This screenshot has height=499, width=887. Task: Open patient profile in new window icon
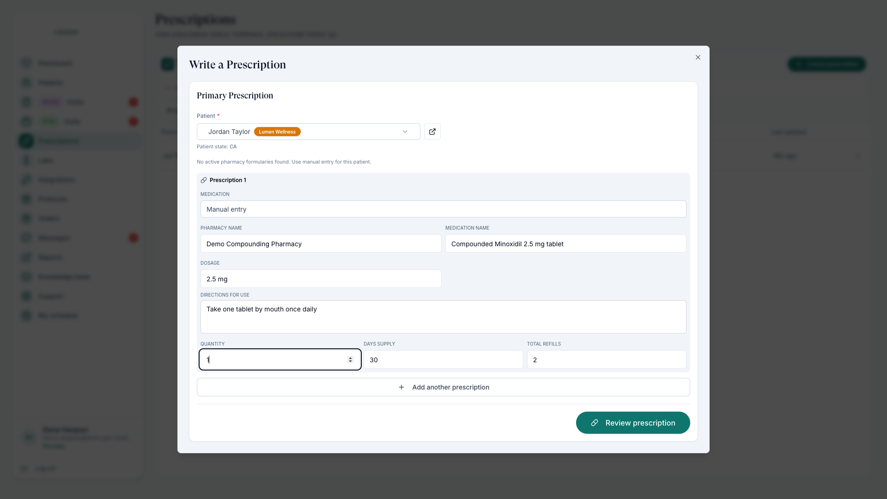click(x=432, y=132)
